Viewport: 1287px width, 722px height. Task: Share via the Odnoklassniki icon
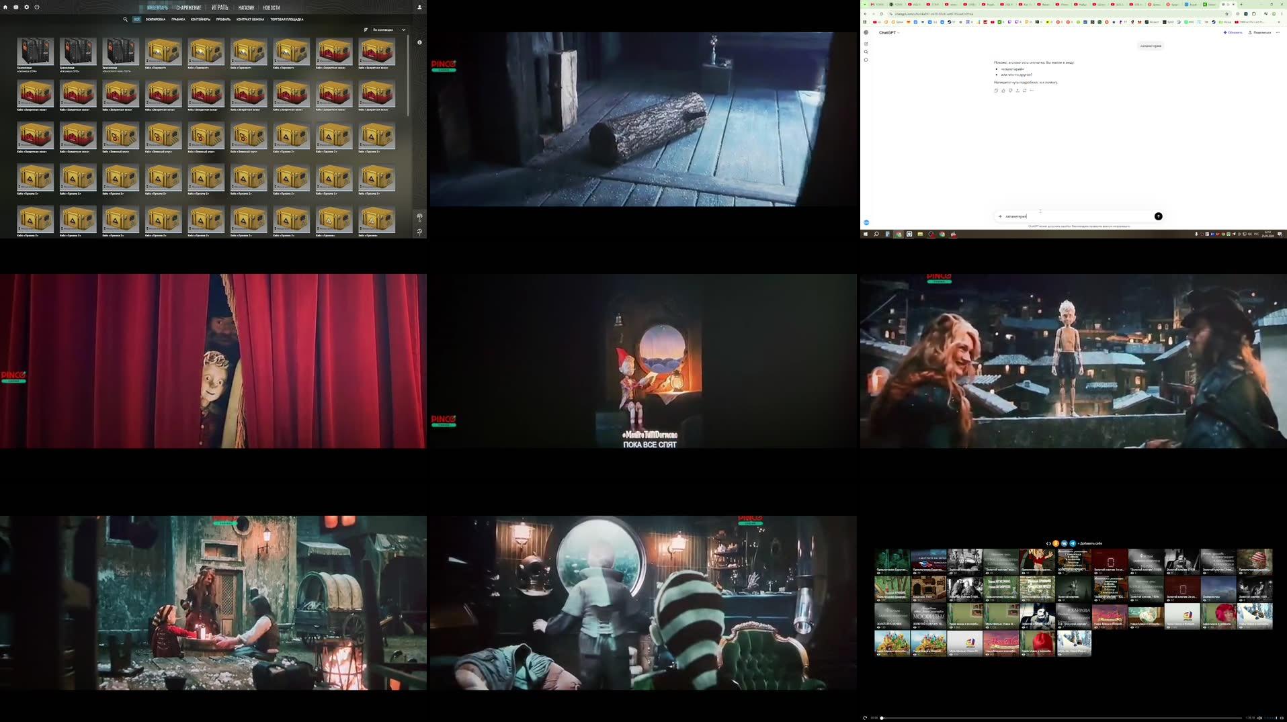pyautogui.click(x=1056, y=543)
